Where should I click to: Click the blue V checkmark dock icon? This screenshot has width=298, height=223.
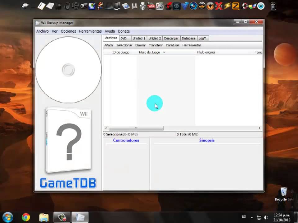(185, 6)
